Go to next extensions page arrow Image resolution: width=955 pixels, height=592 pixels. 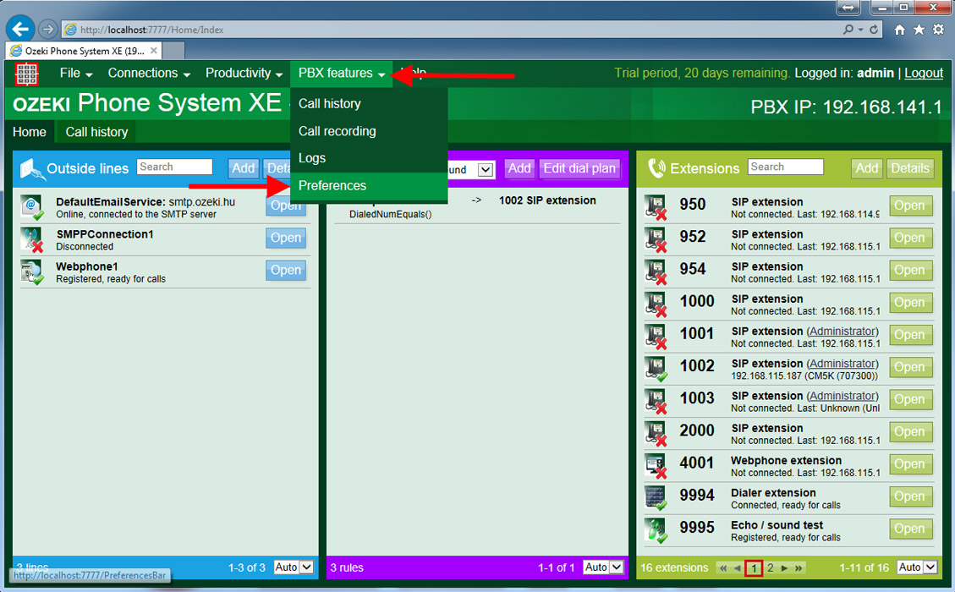pos(784,567)
